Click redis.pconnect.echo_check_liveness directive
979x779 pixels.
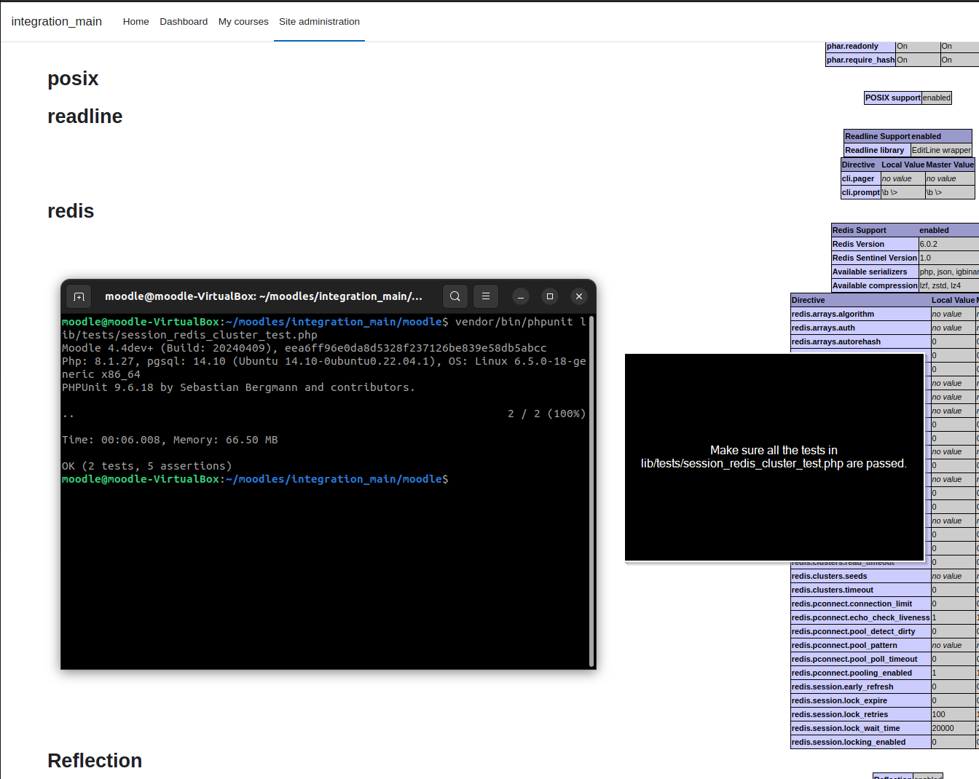pos(861,617)
